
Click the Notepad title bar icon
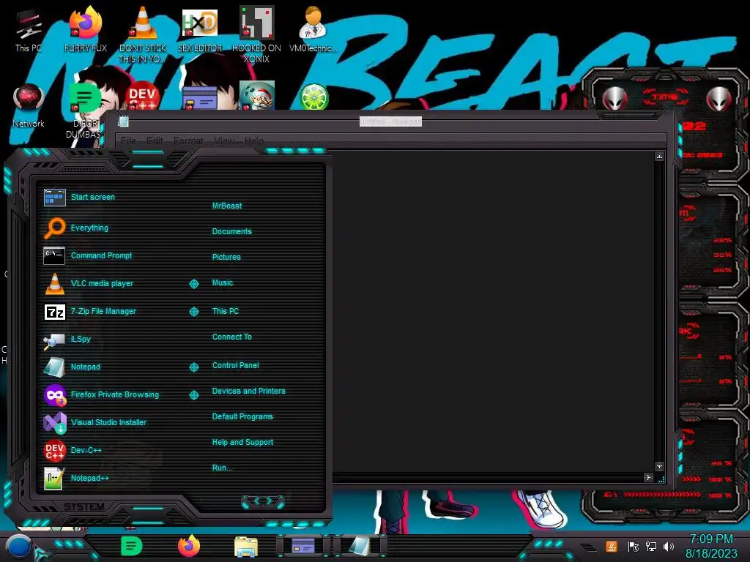(x=123, y=121)
